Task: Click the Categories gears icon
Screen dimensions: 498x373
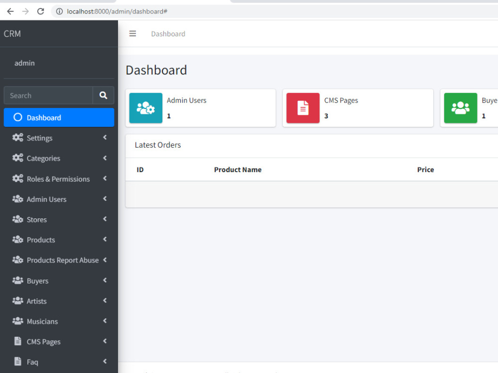Action: click(18, 158)
